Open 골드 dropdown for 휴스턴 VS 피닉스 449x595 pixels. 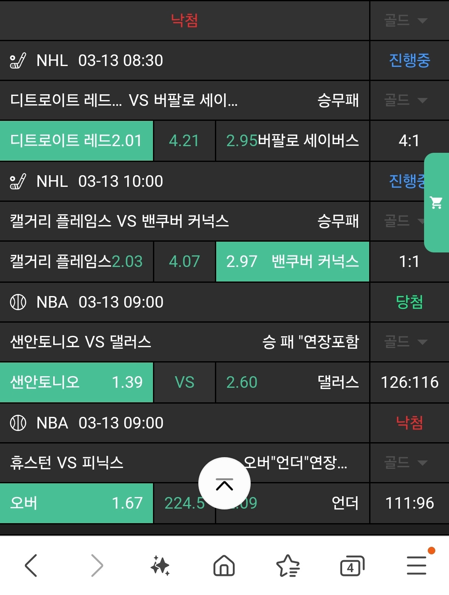406,463
